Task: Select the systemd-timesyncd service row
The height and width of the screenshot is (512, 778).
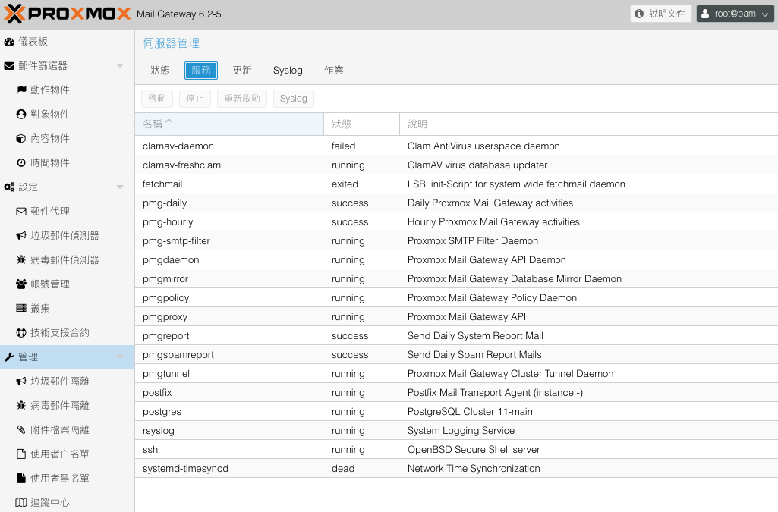Action: [x=456, y=468]
